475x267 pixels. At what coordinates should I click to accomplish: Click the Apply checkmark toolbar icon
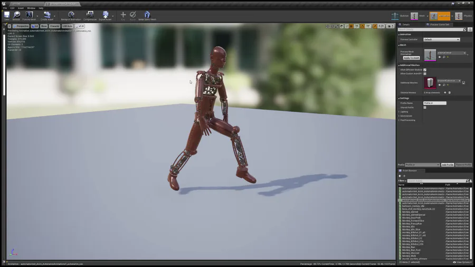click(132, 15)
